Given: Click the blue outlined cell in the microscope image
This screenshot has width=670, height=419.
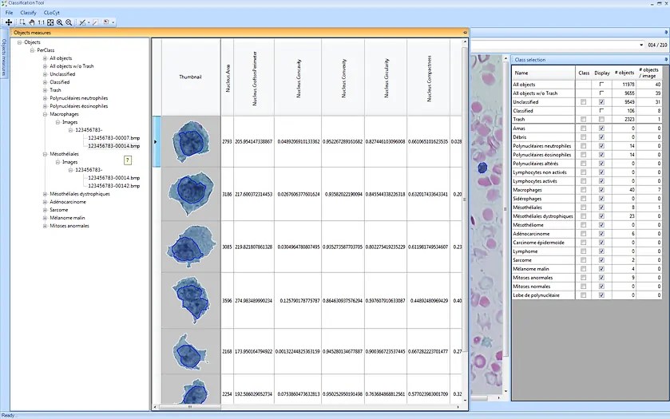Looking at the screenshot, I should 482,168.
